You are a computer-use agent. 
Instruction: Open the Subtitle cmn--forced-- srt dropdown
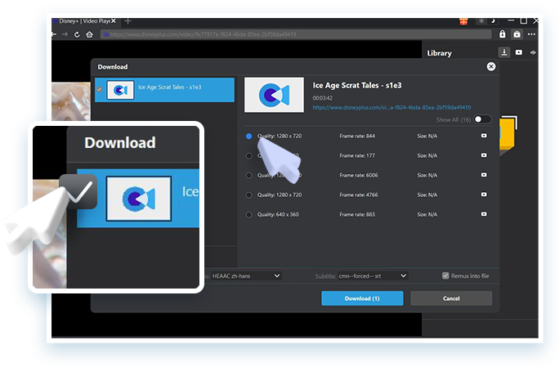(x=373, y=275)
